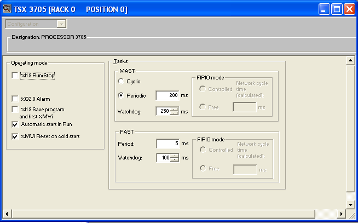Image resolution: width=358 pixels, height=223 pixels.
Task: Open the Configuration dropdown
Action: (61, 24)
